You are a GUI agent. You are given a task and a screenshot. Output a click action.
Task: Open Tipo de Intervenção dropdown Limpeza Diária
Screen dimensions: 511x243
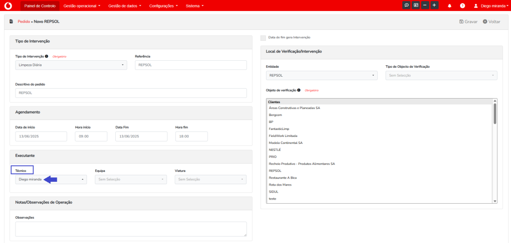71,65
